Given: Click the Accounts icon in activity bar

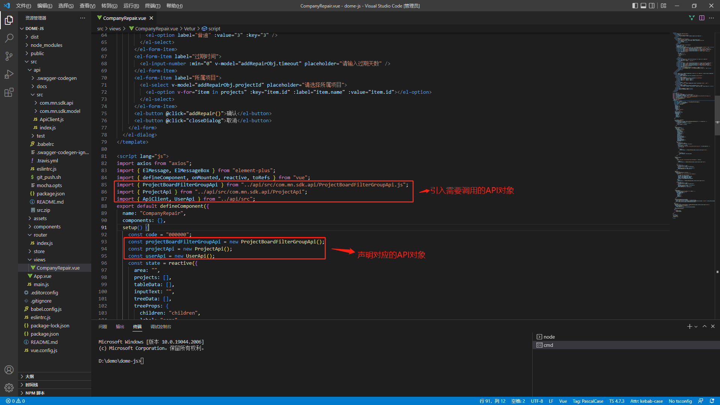Looking at the screenshot, I should (x=9, y=370).
